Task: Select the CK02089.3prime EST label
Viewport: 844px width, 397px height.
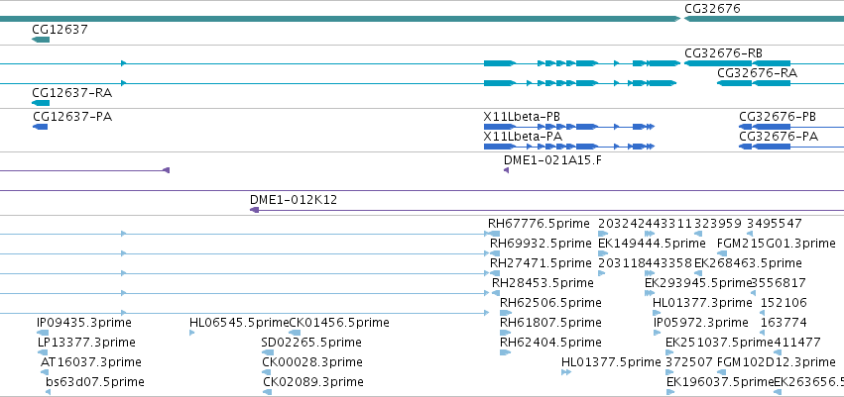Action: click(x=313, y=382)
